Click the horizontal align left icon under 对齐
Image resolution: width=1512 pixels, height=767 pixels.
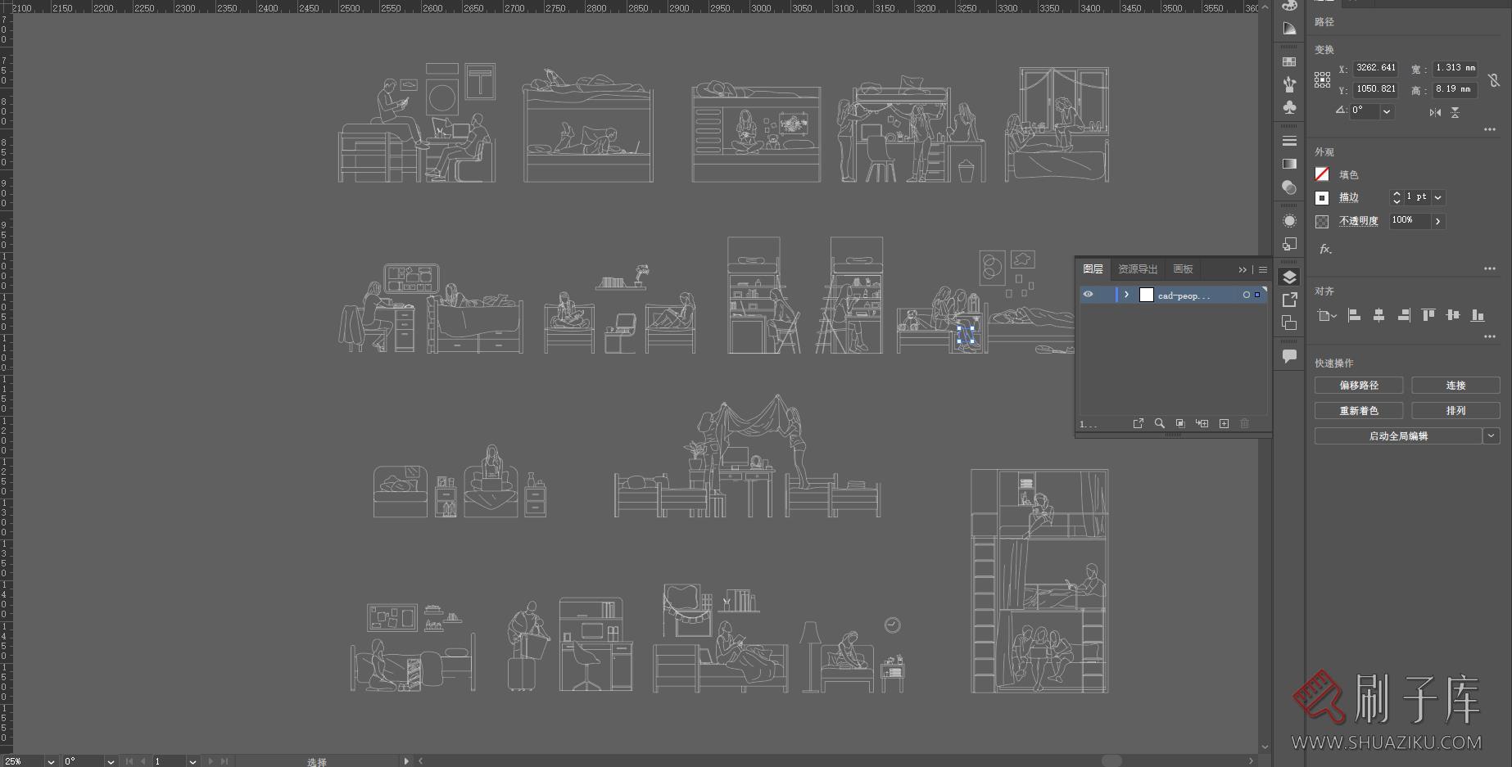click(1355, 315)
